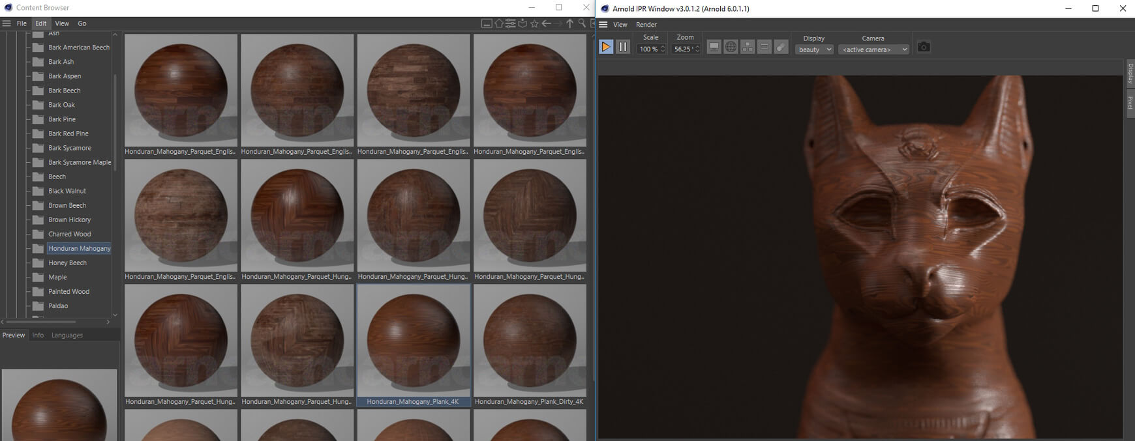Click the catalog box icon in Content Browser toolbar
Viewport: 1135px width, 441px height.
tap(522, 23)
